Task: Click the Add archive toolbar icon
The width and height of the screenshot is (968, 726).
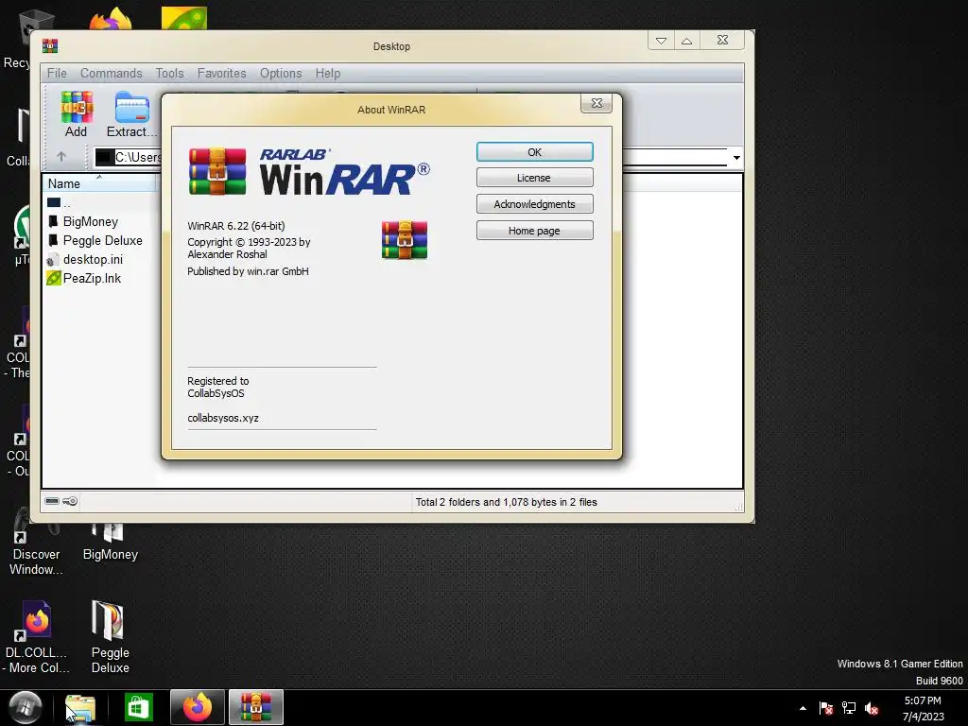Action: 77,108
